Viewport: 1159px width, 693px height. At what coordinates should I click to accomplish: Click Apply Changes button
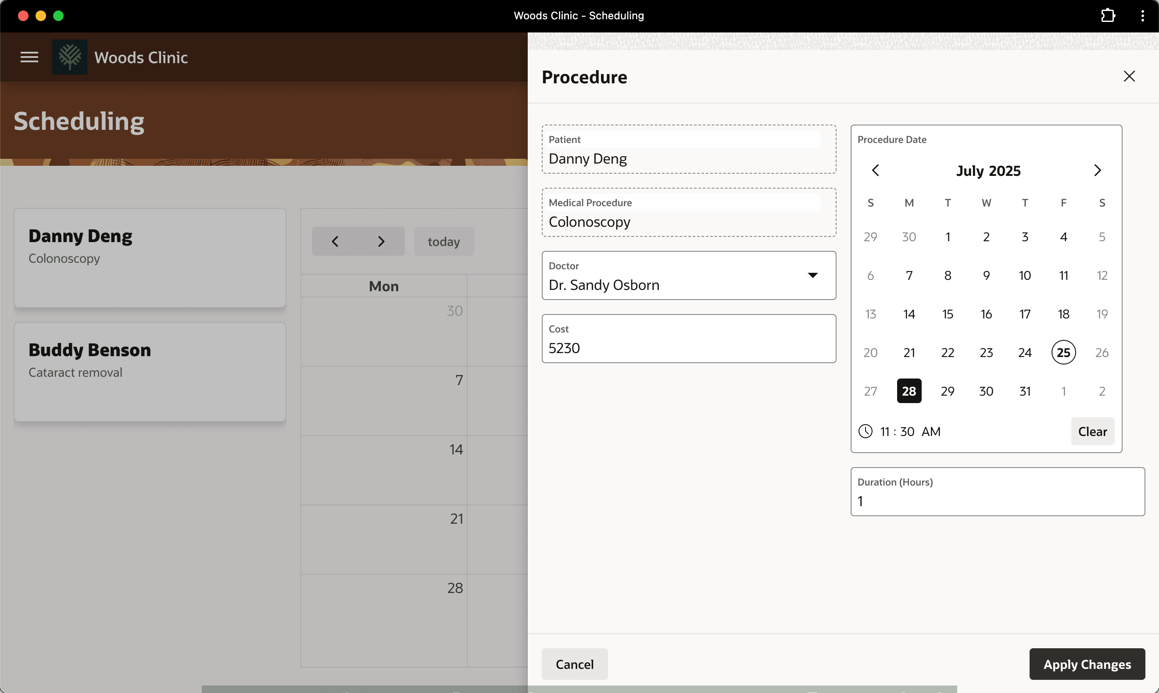point(1087,664)
